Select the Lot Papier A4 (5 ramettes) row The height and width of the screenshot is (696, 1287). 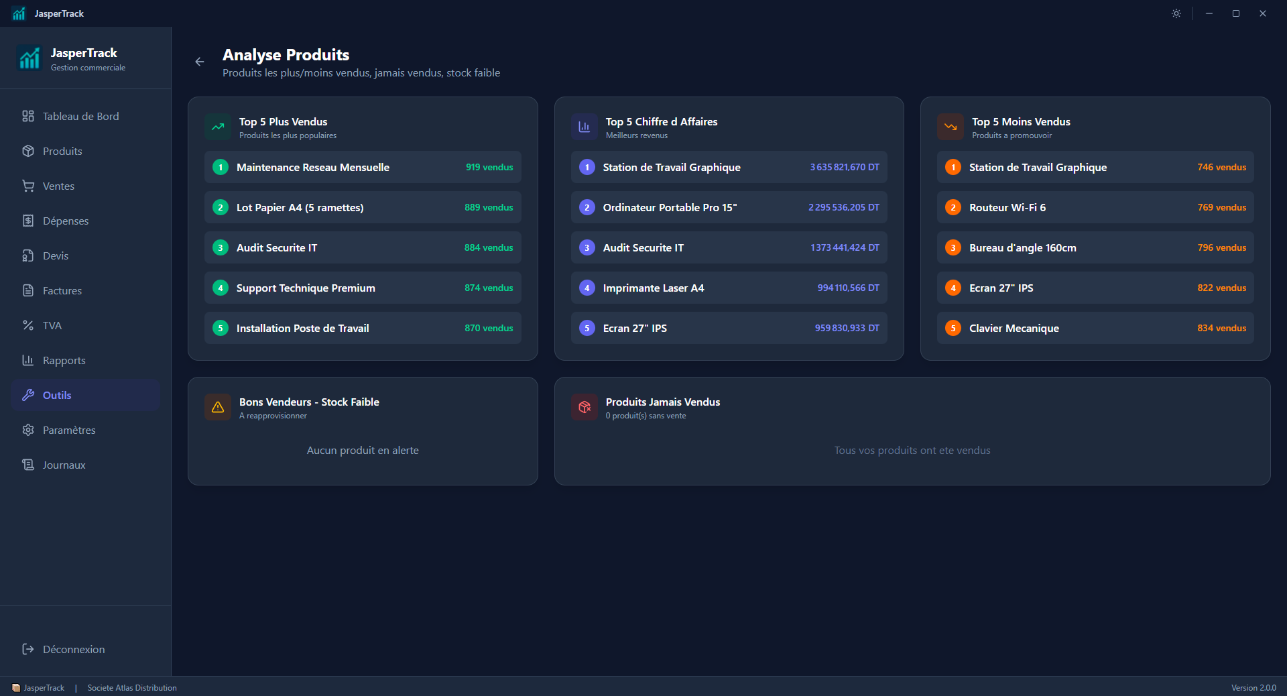(363, 207)
